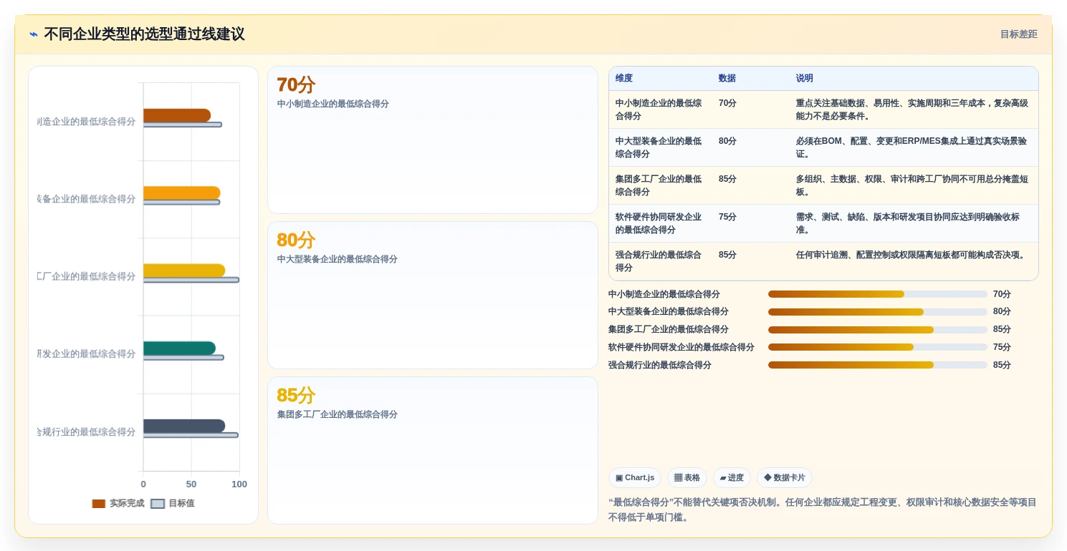Screen dimensions: 1067x551
Task: Select the 70分 data card
Action: click(x=433, y=140)
